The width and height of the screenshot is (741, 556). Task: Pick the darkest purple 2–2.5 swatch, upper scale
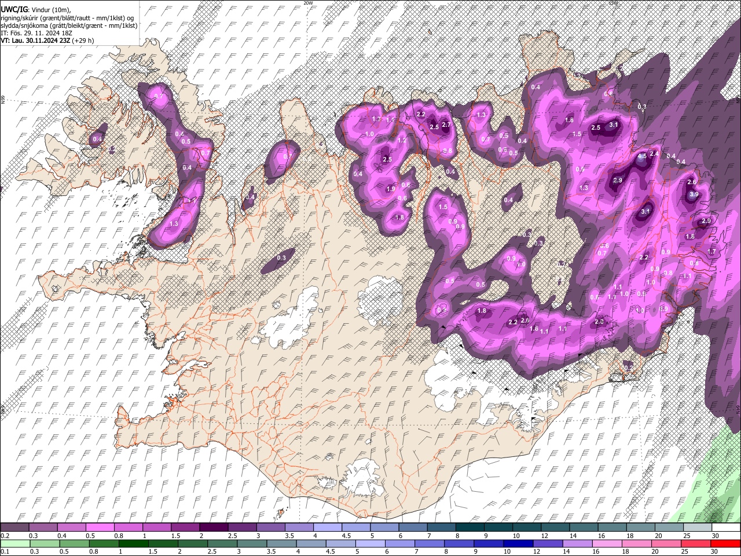click(x=213, y=528)
